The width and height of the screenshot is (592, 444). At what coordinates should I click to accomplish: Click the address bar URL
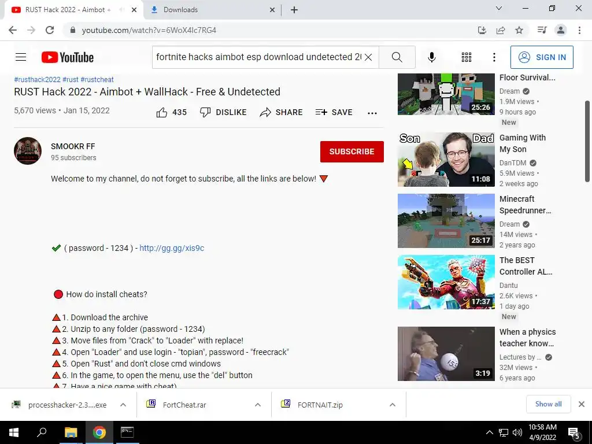click(x=149, y=30)
